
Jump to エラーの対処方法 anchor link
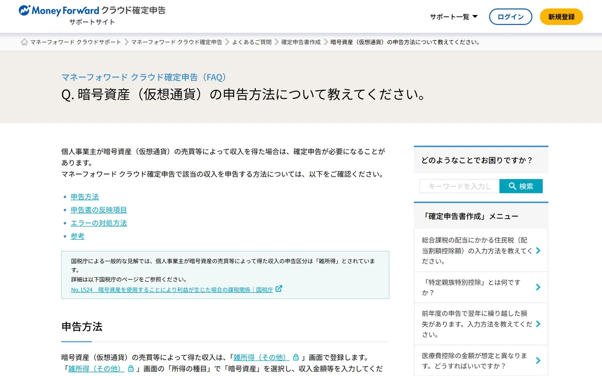pos(99,223)
